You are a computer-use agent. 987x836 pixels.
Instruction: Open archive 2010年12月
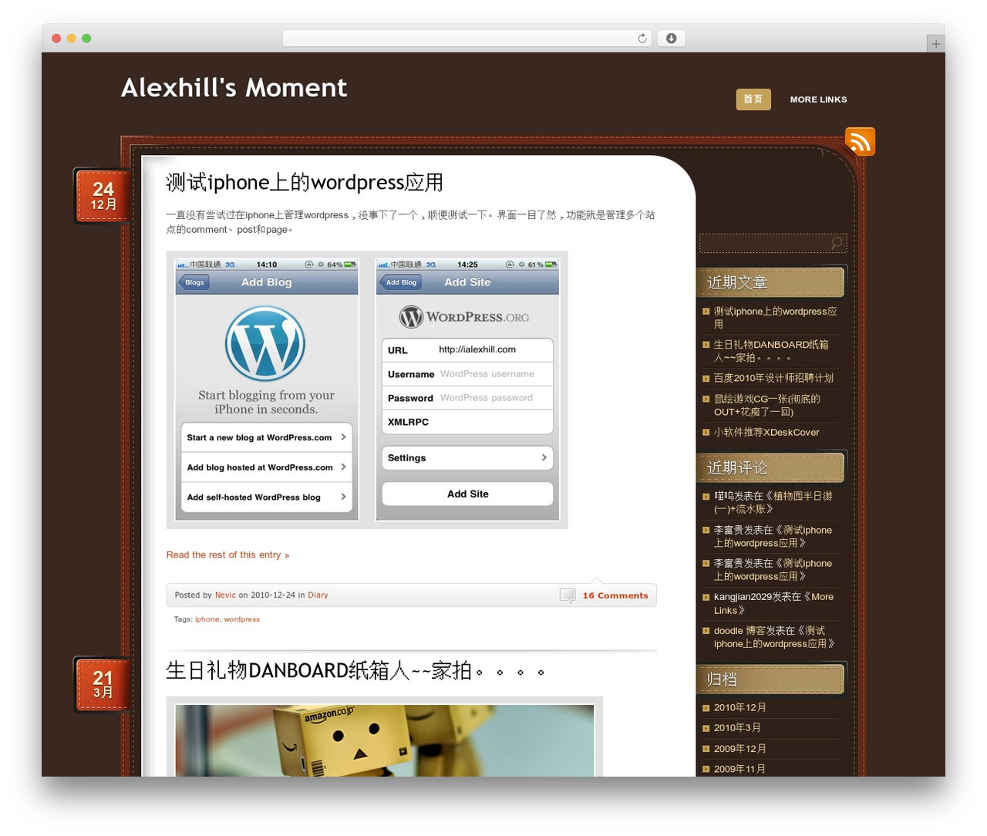click(739, 707)
